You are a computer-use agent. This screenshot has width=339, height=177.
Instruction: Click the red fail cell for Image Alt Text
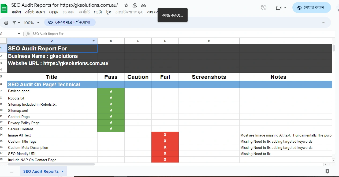click(x=165, y=135)
